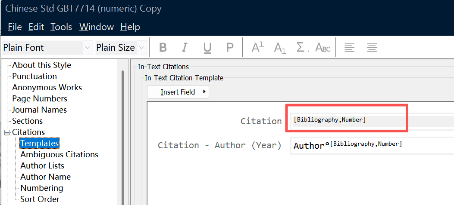Apply Superscript formatting icon

pos(258,47)
